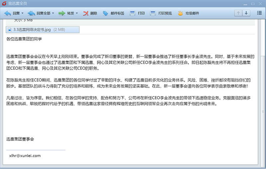The image size is (266, 169).
Task: Click the vertical scrollbar thumb
Action: [x=263, y=111]
